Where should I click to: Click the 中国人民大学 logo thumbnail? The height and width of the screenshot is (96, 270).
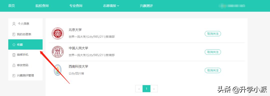(x=58, y=52)
